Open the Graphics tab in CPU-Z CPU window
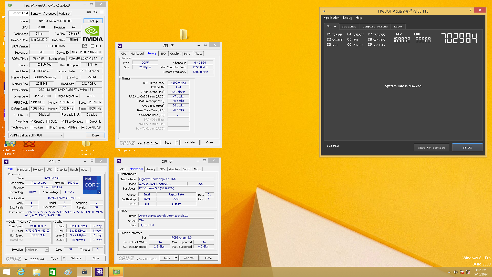The image size is (492, 277). [x=62, y=170]
